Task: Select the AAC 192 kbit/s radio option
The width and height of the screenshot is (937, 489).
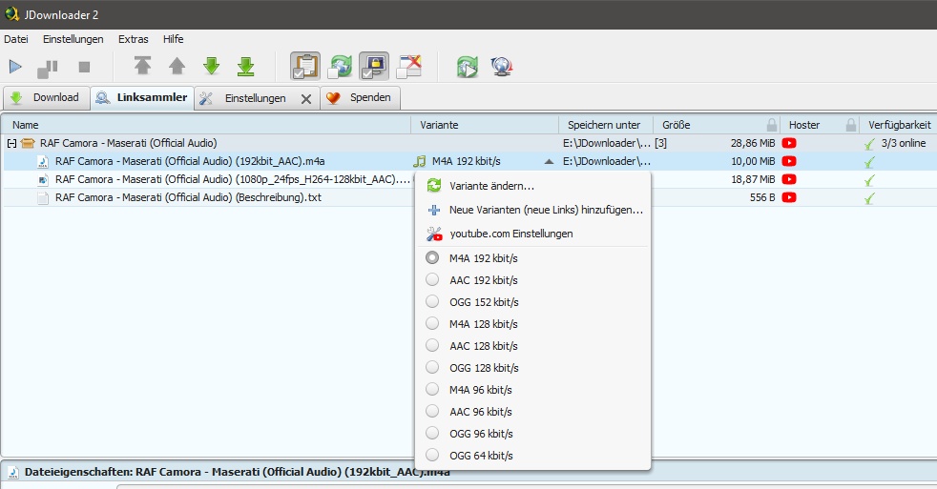Action: click(432, 280)
